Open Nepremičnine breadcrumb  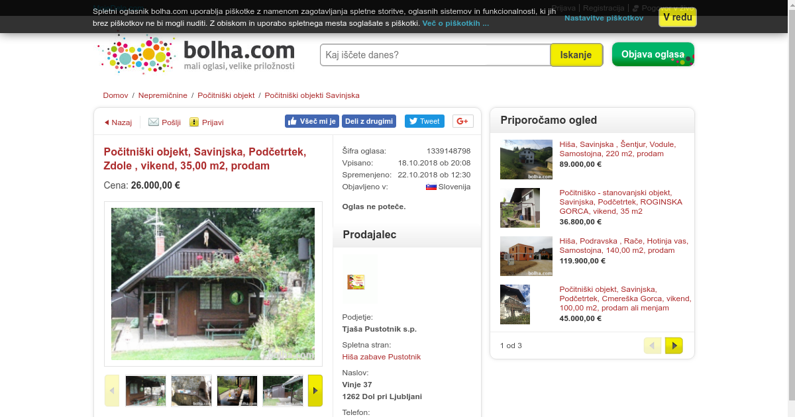pyautogui.click(x=163, y=95)
